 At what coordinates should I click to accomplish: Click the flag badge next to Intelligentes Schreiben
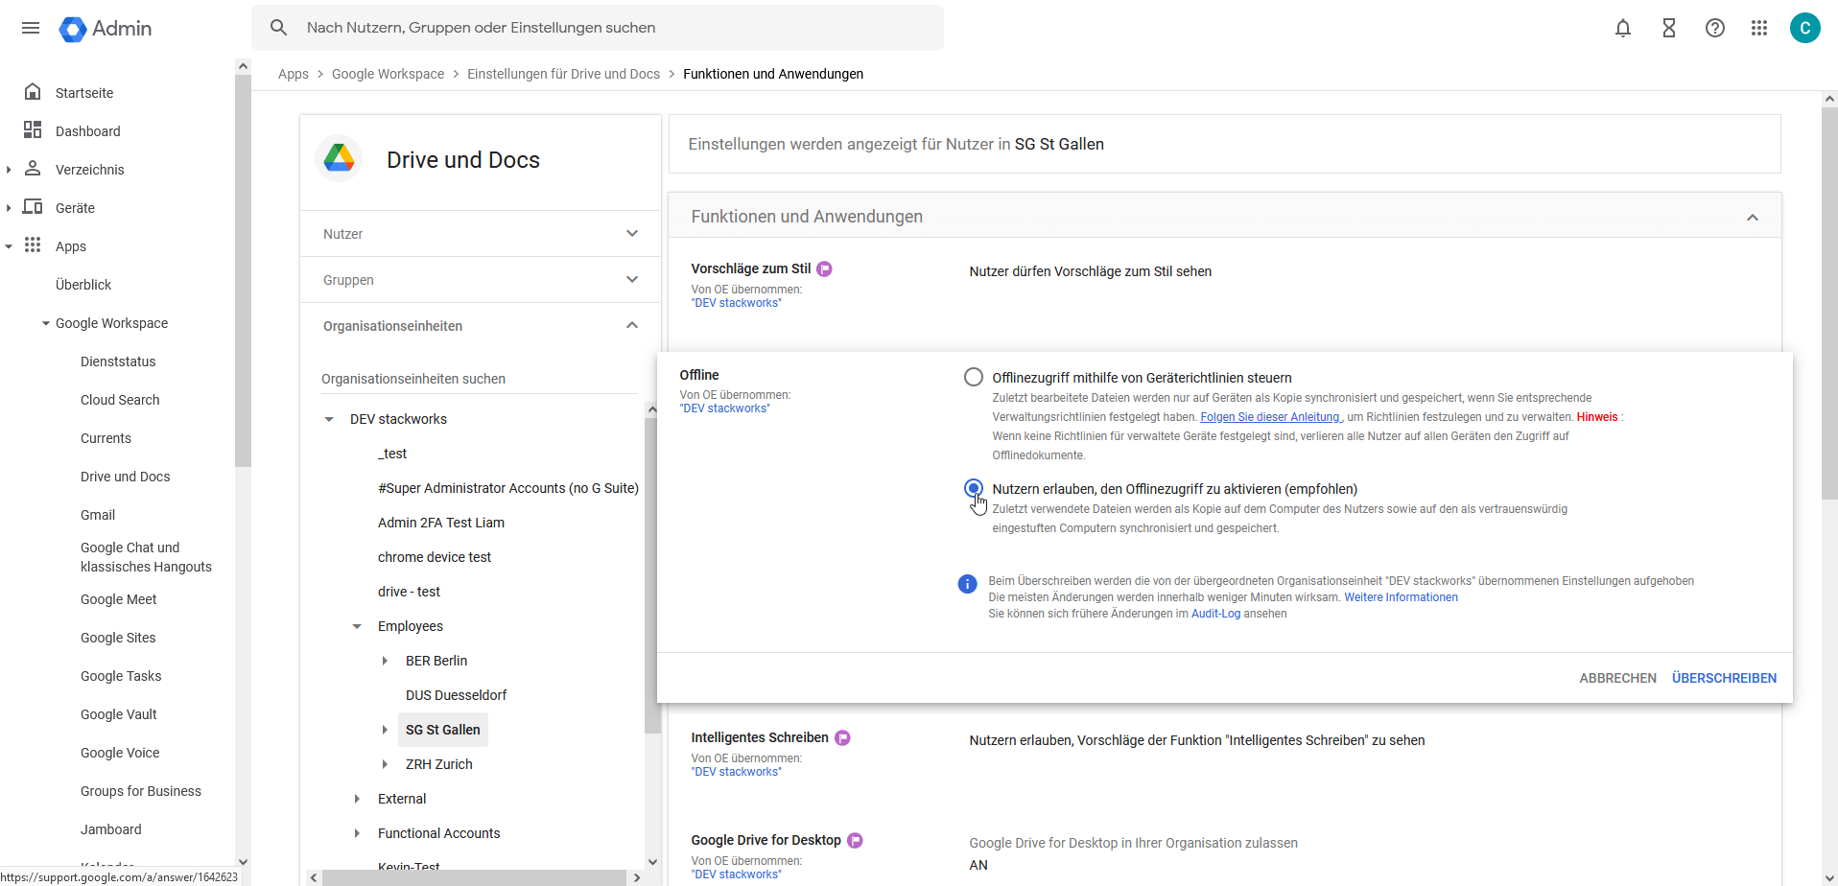842,738
